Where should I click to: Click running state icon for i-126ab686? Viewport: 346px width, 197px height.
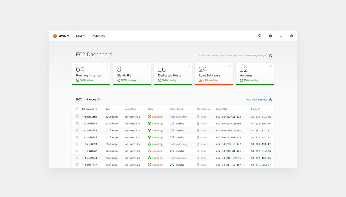pyautogui.click(x=149, y=124)
